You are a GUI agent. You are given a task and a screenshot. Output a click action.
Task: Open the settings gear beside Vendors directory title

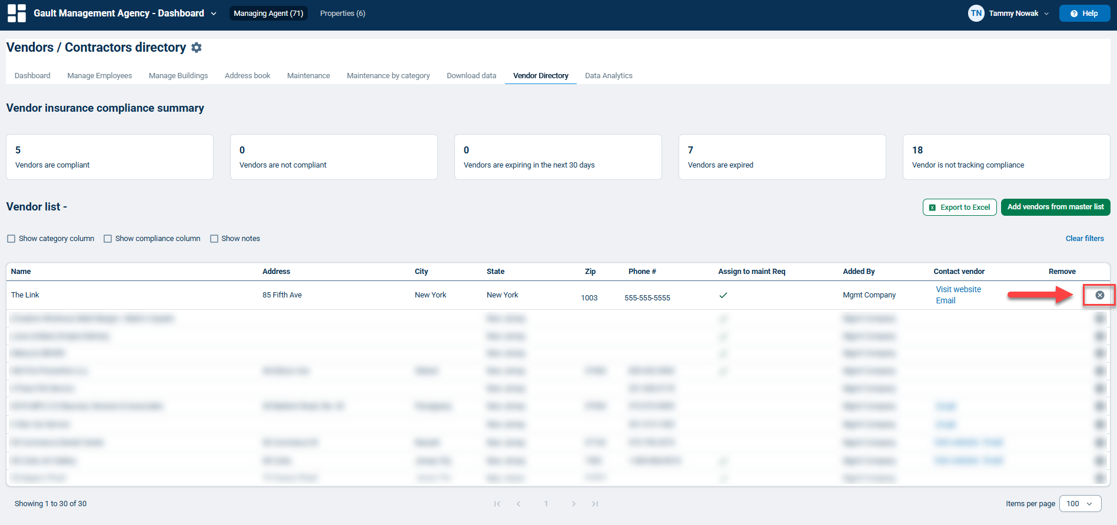coord(197,48)
